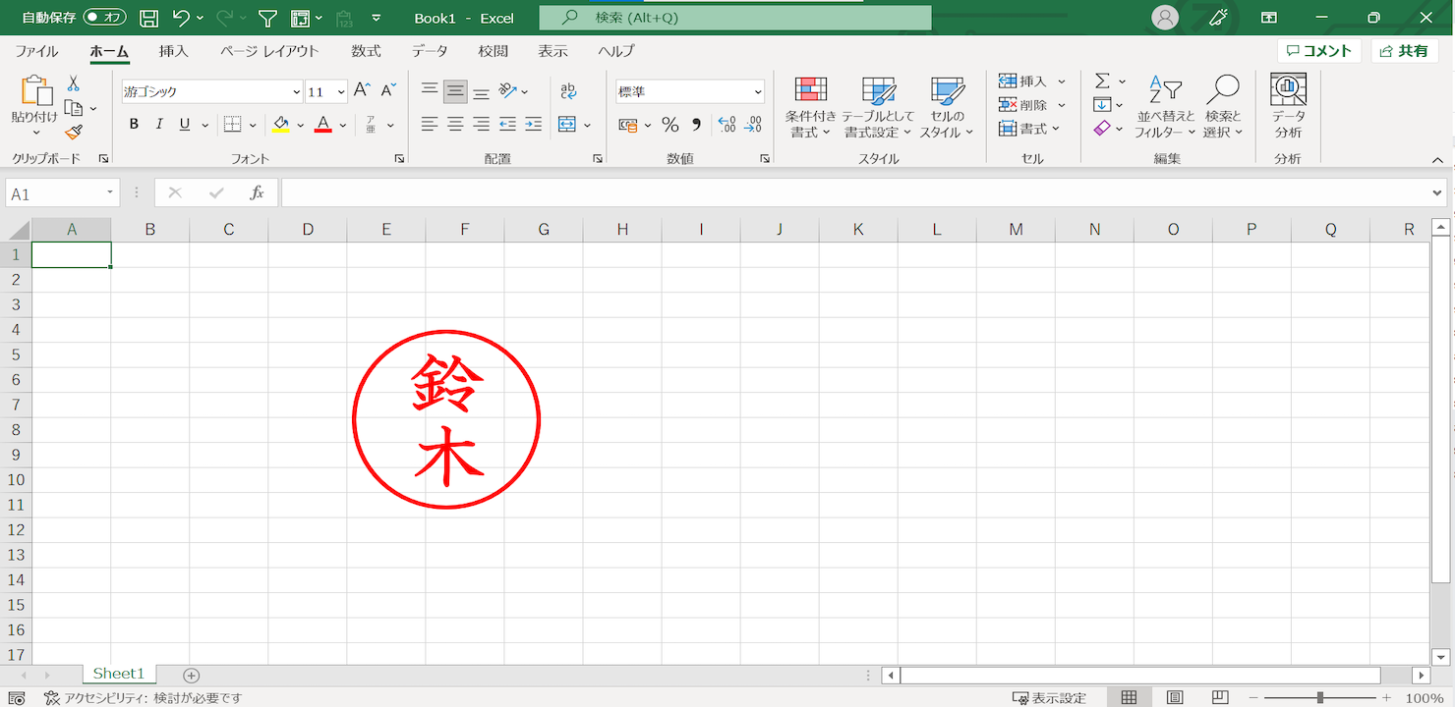Screen dimensions: 1455x707
Task: Open the font name dropdown
Action: point(296,90)
